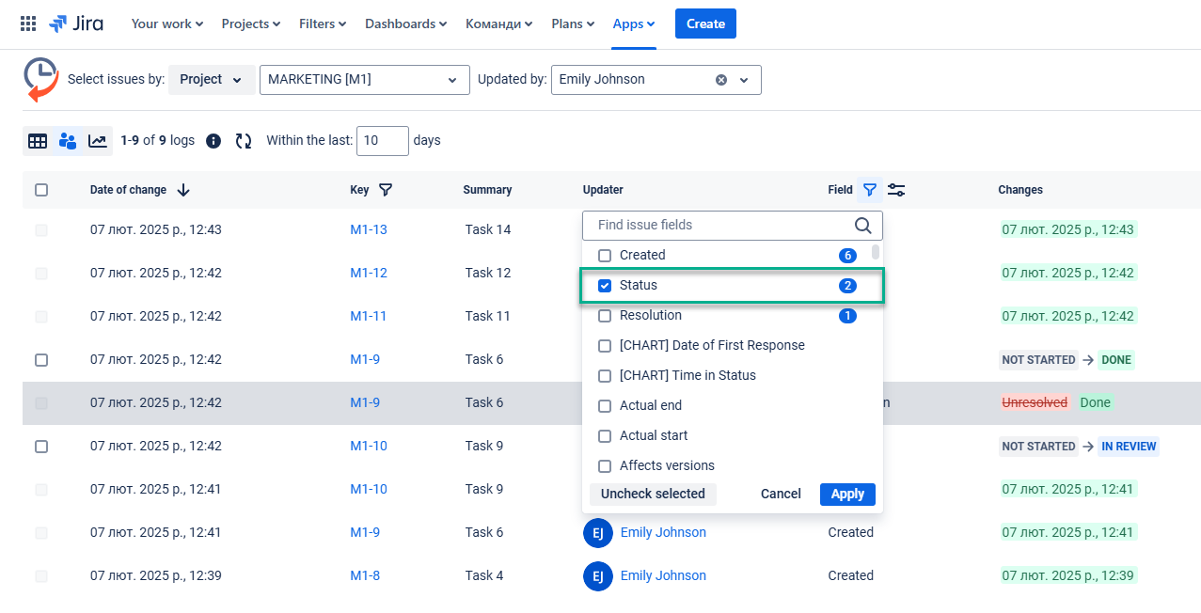Refresh the logs with the reload icon

(x=244, y=141)
